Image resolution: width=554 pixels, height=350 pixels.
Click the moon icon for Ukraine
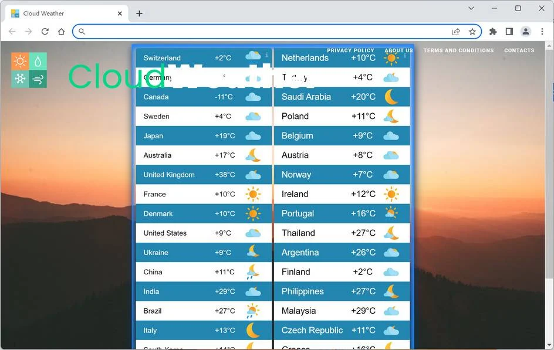point(253,251)
